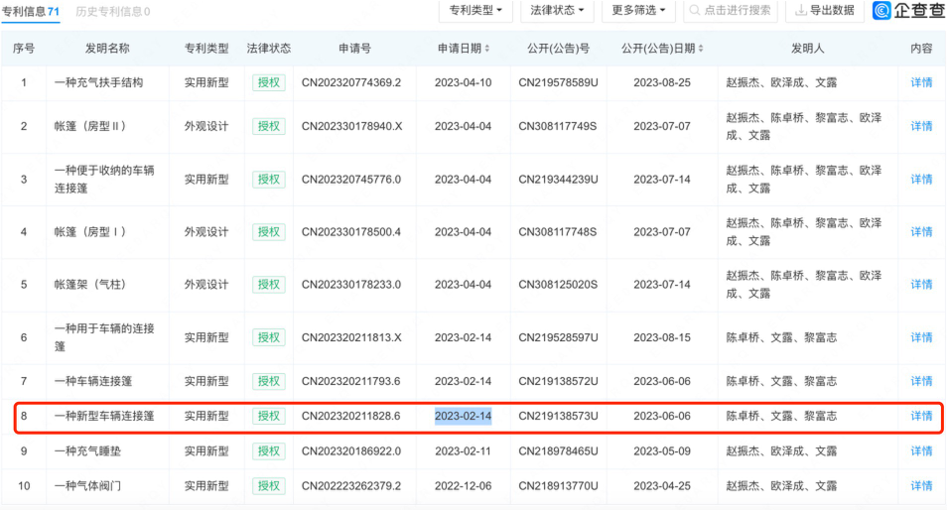Click application number CN202330178940.X
This screenshot has width=947, height=510.
tap(351, 126)
